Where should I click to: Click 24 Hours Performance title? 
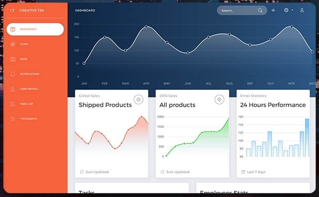pyautogui.click(x=273, y=105)
